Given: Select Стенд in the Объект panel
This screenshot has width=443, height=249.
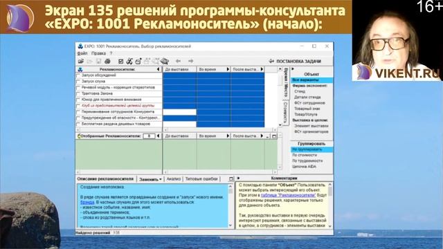Looking at the screenshot, I should pos(300,91).
